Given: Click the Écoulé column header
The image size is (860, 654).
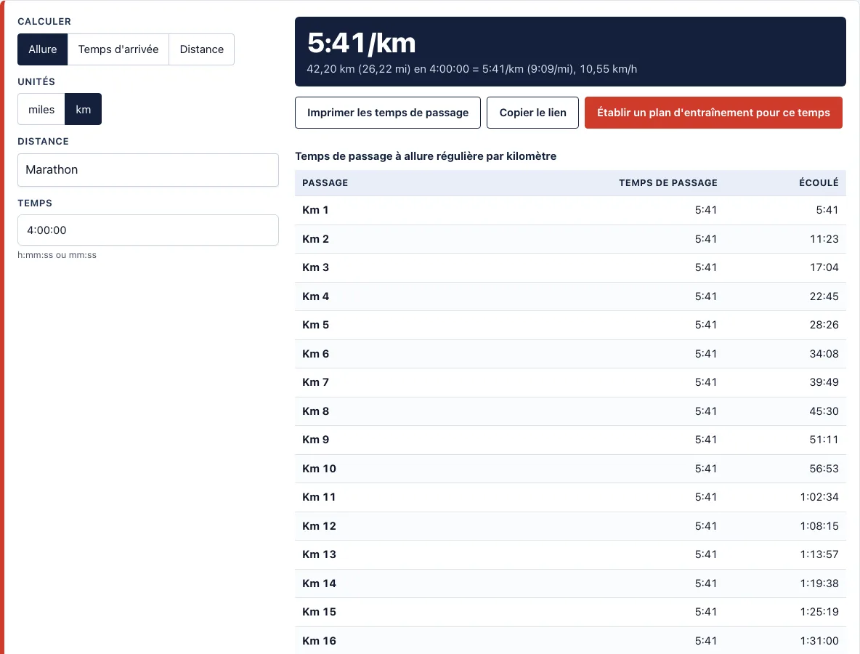Looking at the screenshot, I should 819,182.
